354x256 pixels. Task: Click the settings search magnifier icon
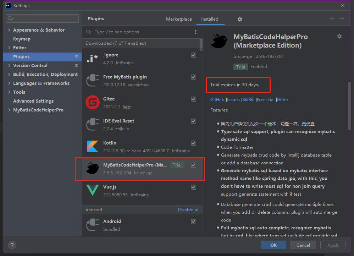click(x=10, y=18)
